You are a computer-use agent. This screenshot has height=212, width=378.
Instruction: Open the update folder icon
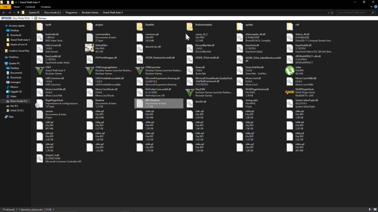click(240, 26)
